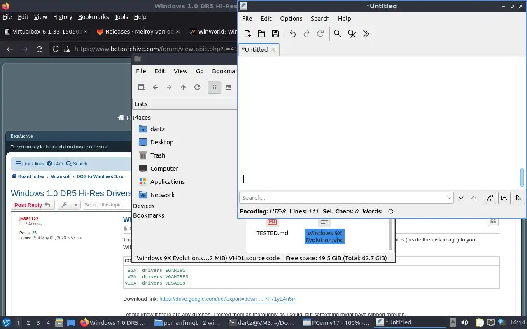The width and height of the screenshot is (527, 329).
Task: Toggle regular expression search option
Action: tap(518, 198)
